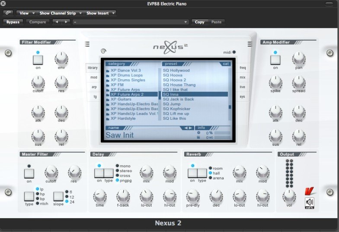Click the midi indicator LED
The width and height of the screenshot is (339, 232).
(x=234, y=52)
